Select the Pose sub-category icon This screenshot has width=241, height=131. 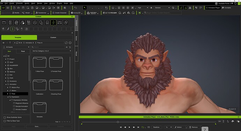tap(13, 29)
